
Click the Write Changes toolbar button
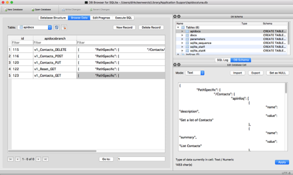(71, 10)
